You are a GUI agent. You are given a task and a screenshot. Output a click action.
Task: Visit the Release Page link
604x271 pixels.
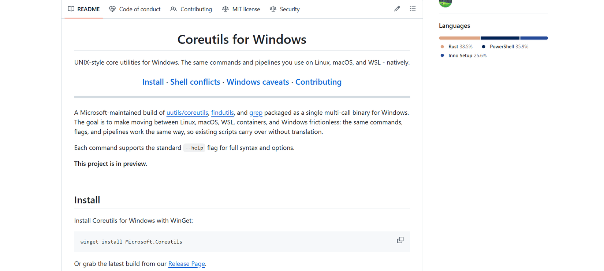pos(186,264)
